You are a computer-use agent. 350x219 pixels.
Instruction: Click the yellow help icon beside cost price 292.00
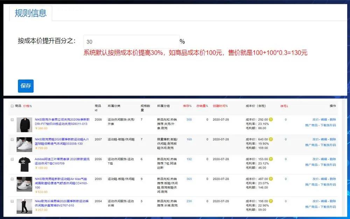coord(271,120)
